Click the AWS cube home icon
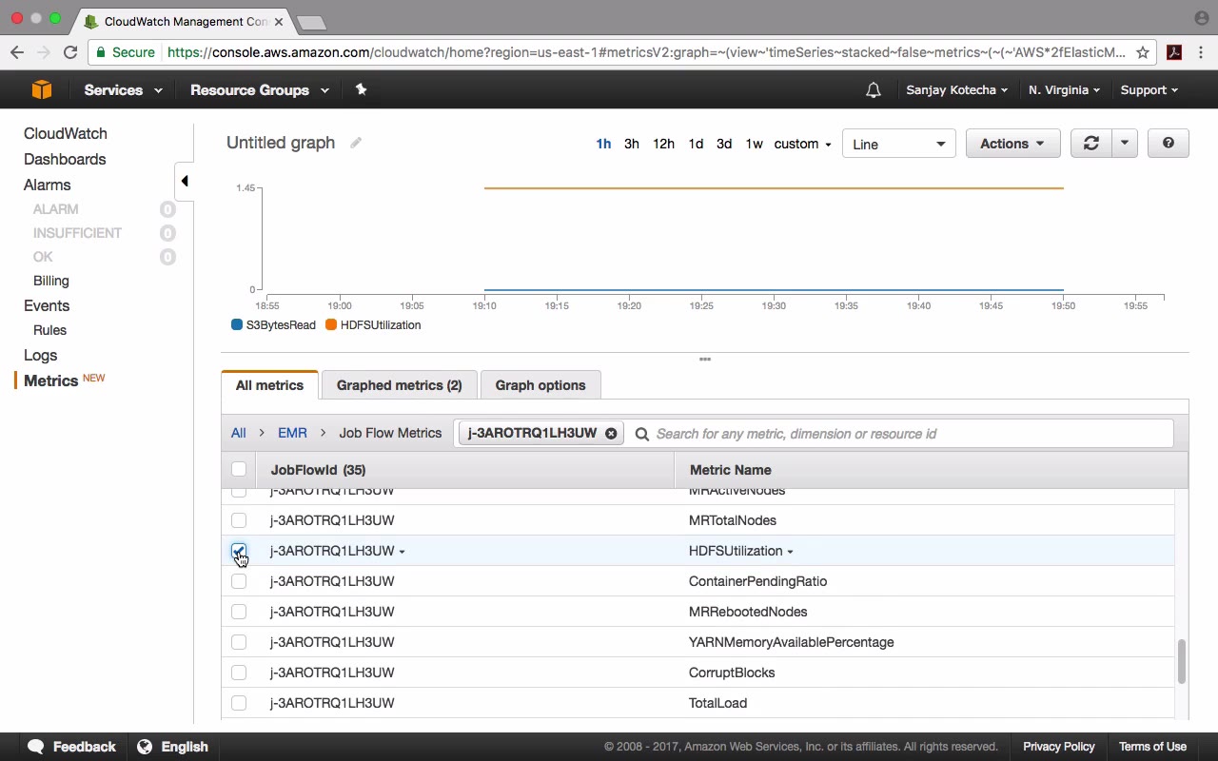The height and width of the screenshot is (761, 1218). 42,89
